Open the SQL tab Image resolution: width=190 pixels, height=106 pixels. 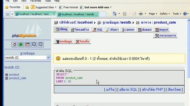[x=98, y=30]
